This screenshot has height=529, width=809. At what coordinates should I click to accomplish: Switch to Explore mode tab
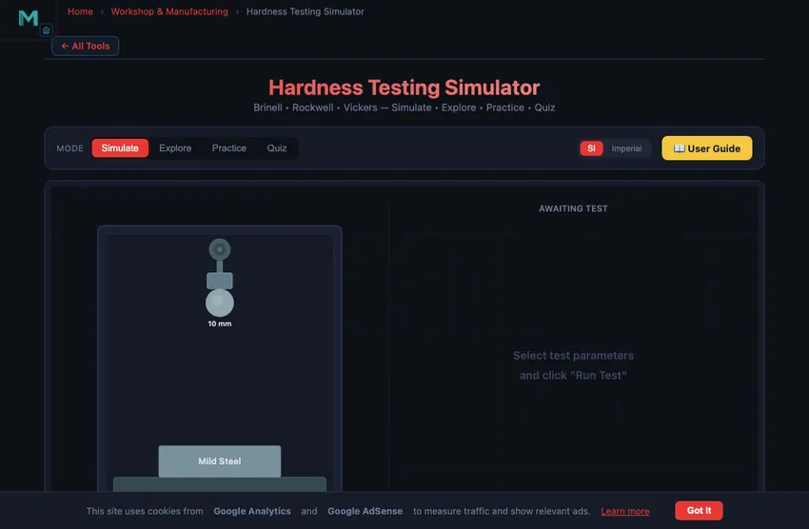click(x=175, y=148)
